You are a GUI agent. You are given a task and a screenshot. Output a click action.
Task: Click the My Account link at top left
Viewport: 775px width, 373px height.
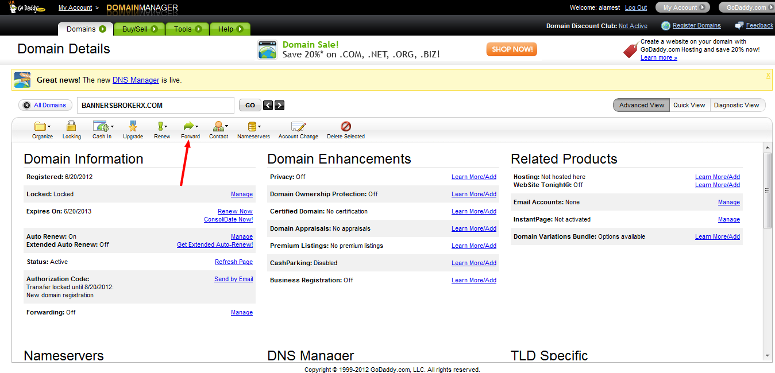click(75, 7)
